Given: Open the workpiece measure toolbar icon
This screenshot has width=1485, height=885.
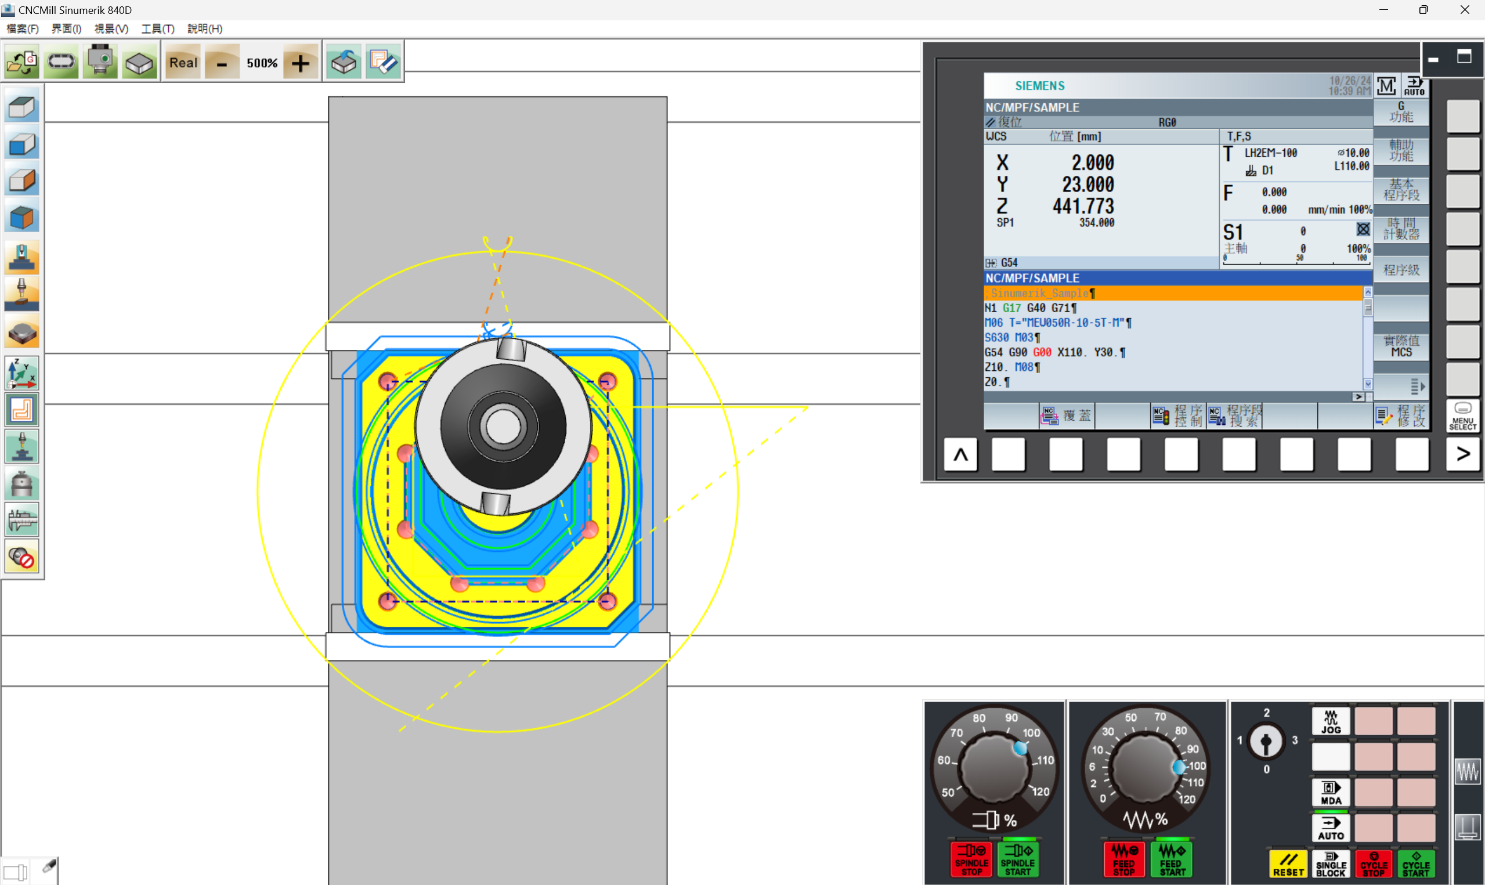Looking at the screenshot, I should tap(344, 62).
